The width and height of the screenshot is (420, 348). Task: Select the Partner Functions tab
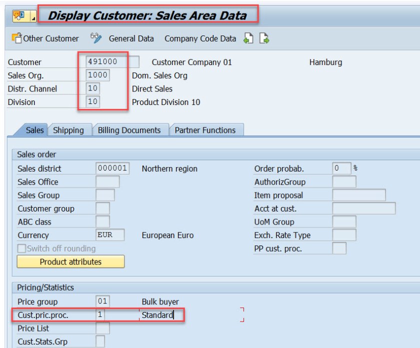point(205,130)
